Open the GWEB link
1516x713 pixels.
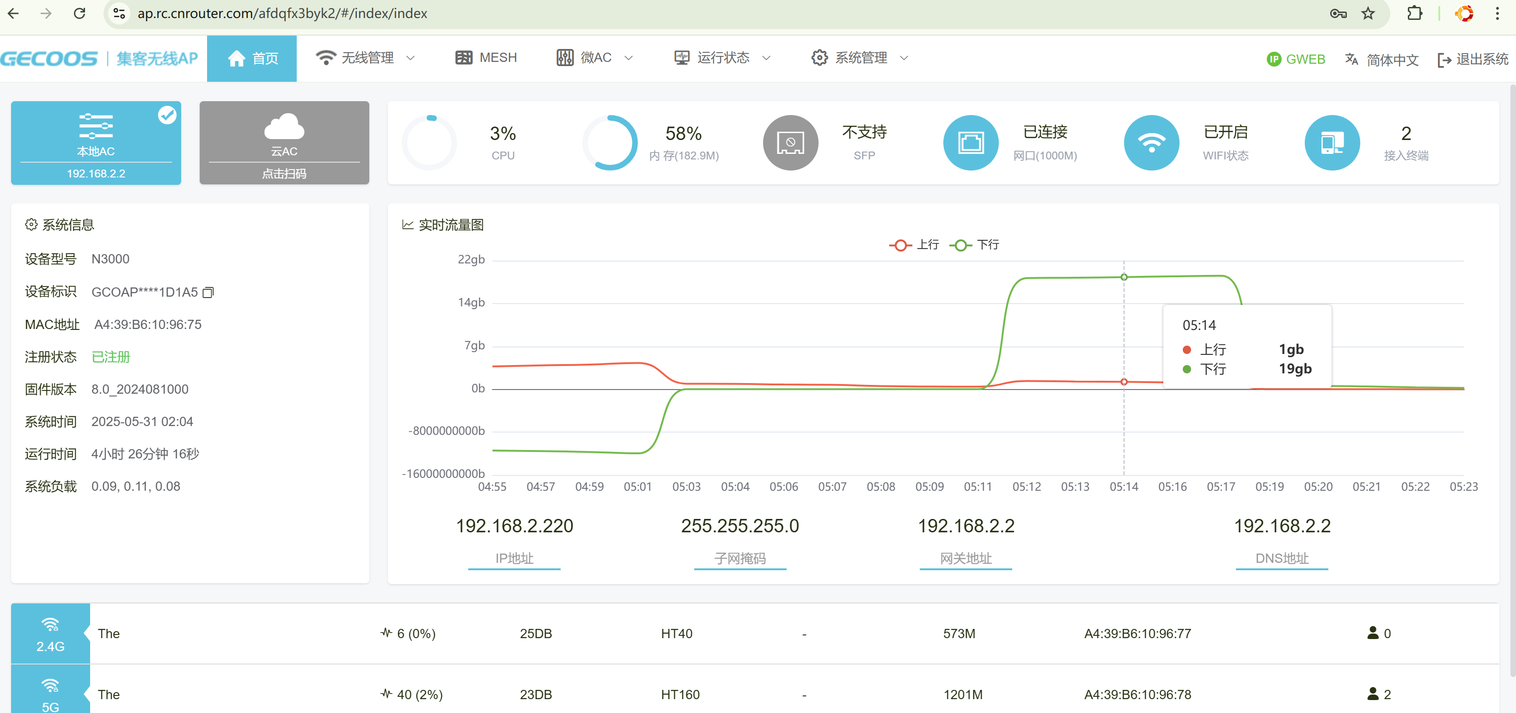point(1296,59)
